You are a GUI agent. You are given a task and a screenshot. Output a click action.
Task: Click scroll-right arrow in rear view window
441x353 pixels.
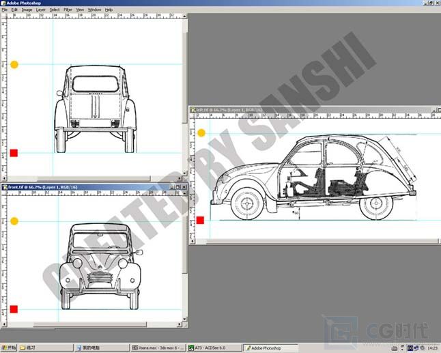coord(180,179)
